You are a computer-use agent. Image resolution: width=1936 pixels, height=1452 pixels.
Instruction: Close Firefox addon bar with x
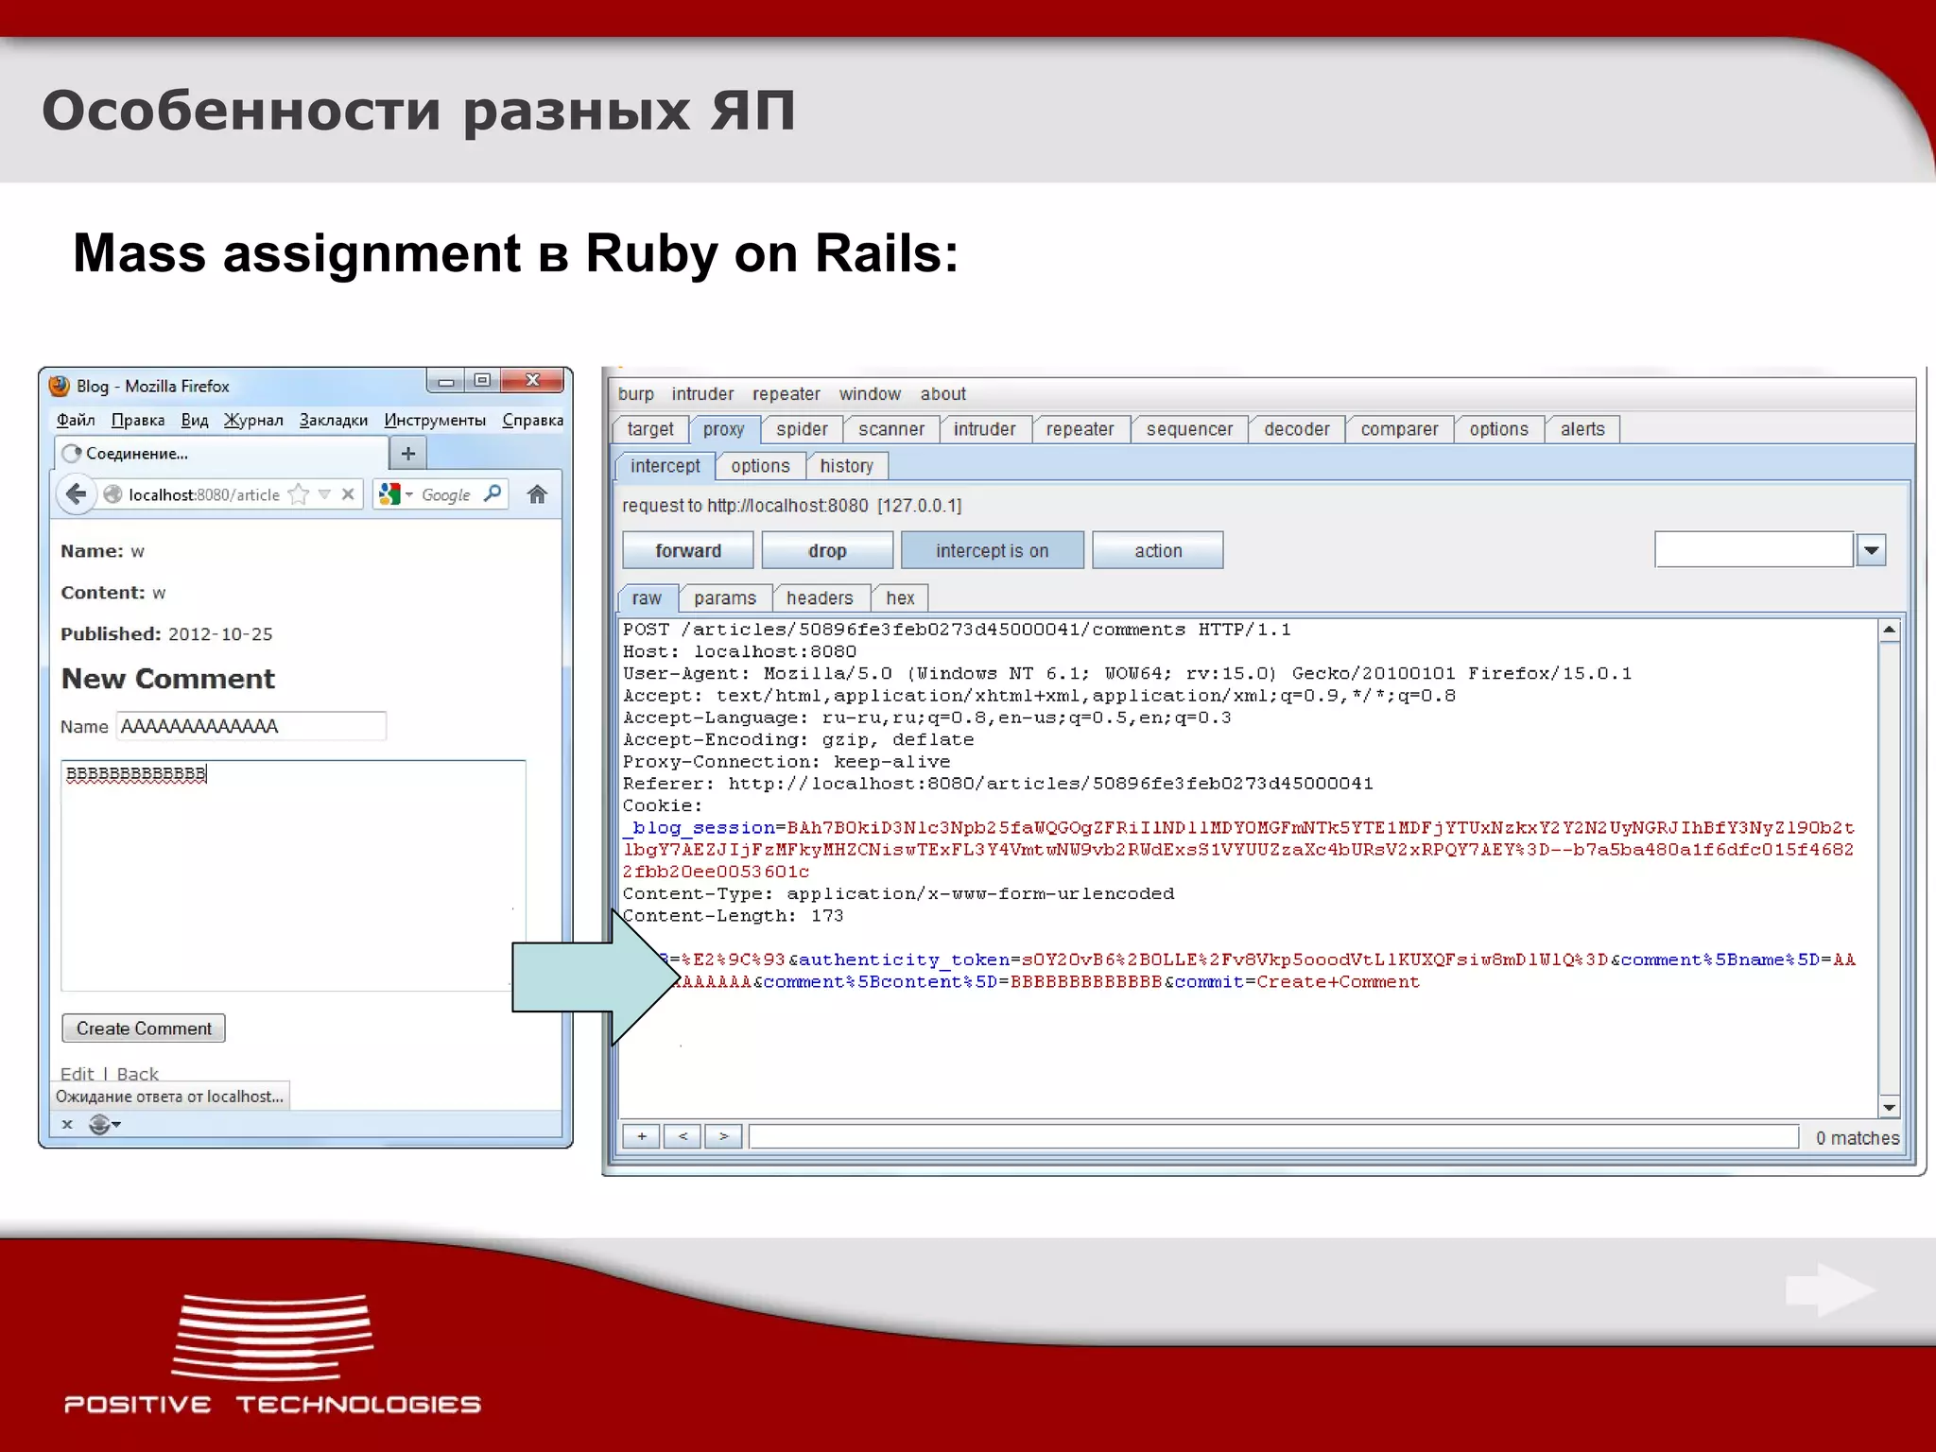pos(67,1124)
